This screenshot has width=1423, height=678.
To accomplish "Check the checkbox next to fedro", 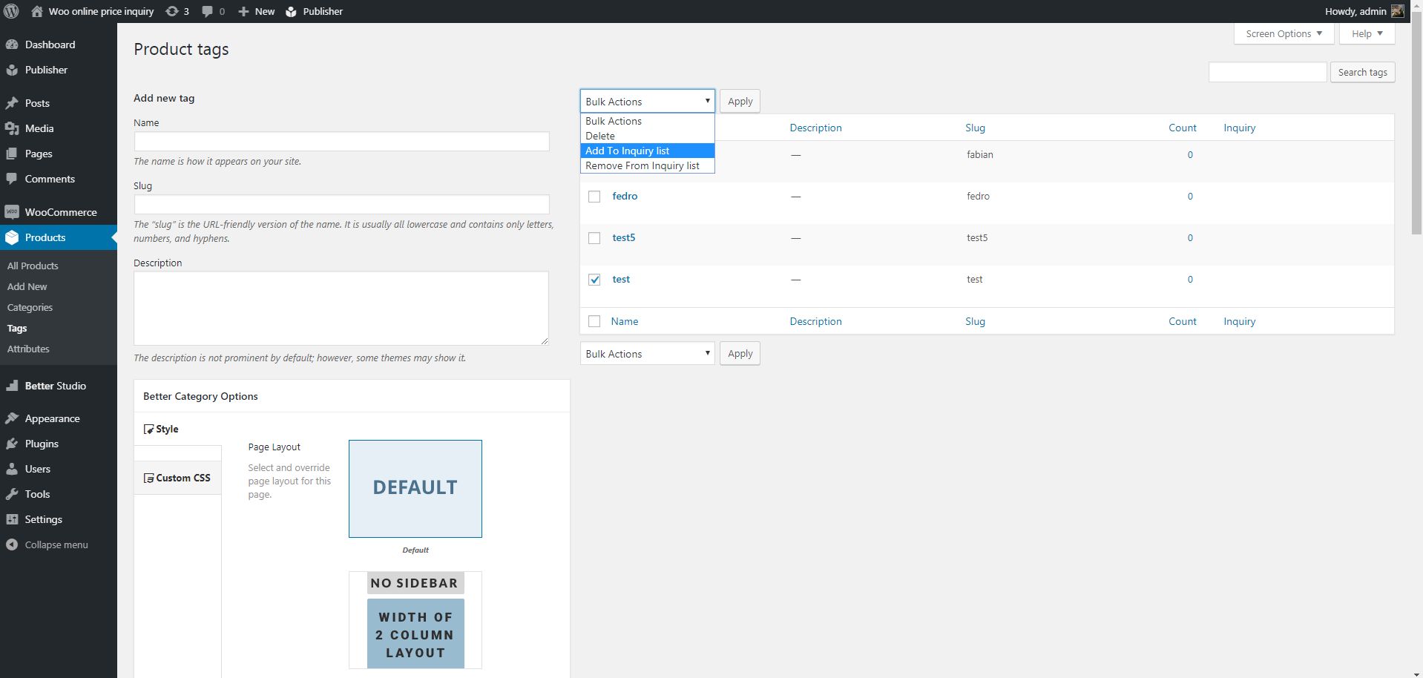I will click(x=594, y=197).
